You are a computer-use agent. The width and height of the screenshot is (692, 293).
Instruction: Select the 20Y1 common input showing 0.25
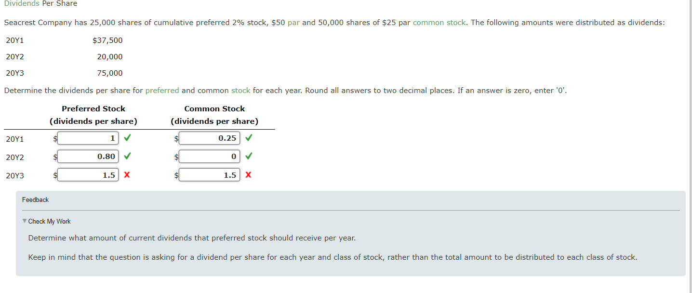click(209, 137)
